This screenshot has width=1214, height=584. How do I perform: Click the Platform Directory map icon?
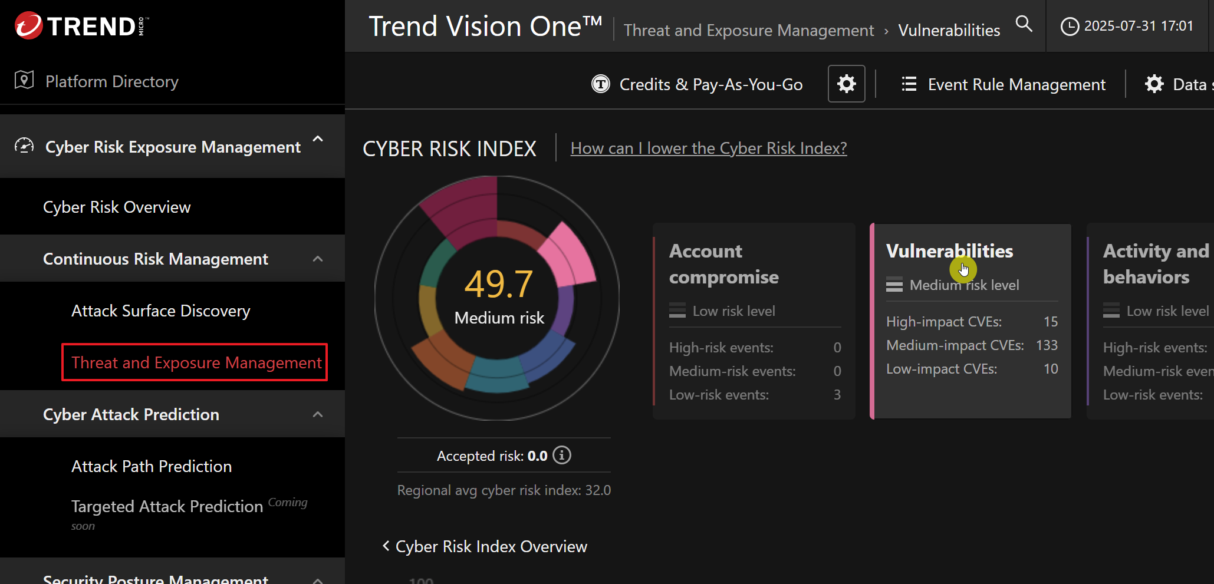(24, 81)
